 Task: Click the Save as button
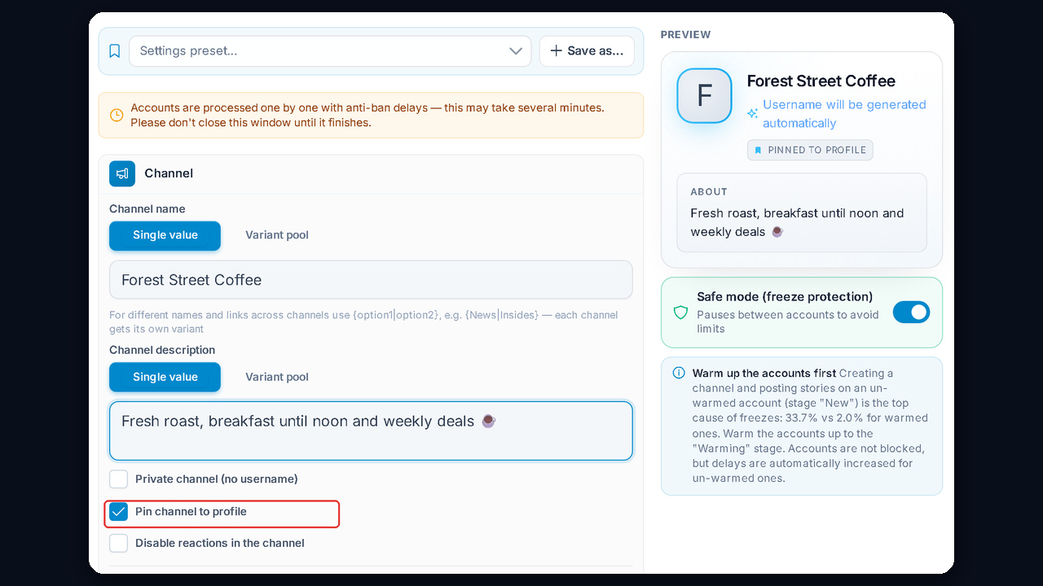click(x=587, y=51)
